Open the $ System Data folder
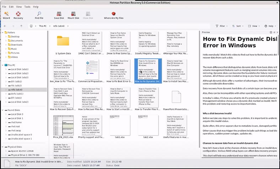This screenshot has width=280, height=169. coord(63,43)
